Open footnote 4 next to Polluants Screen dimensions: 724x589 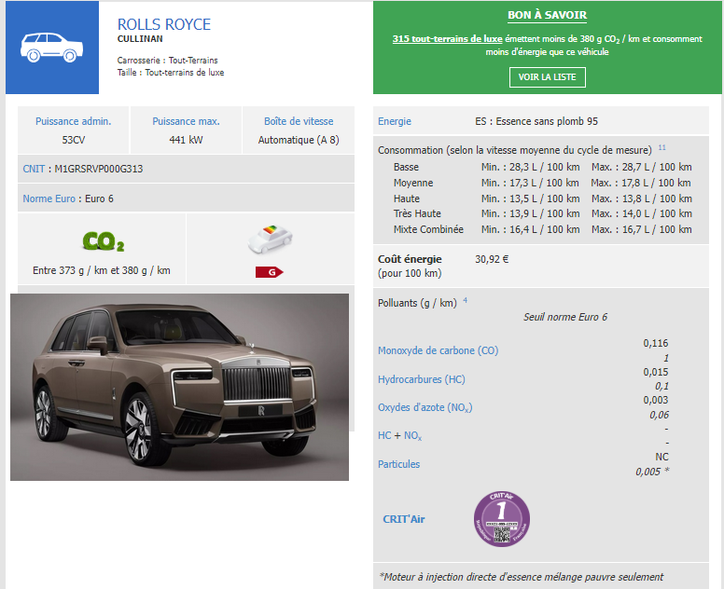pos(465,300)
